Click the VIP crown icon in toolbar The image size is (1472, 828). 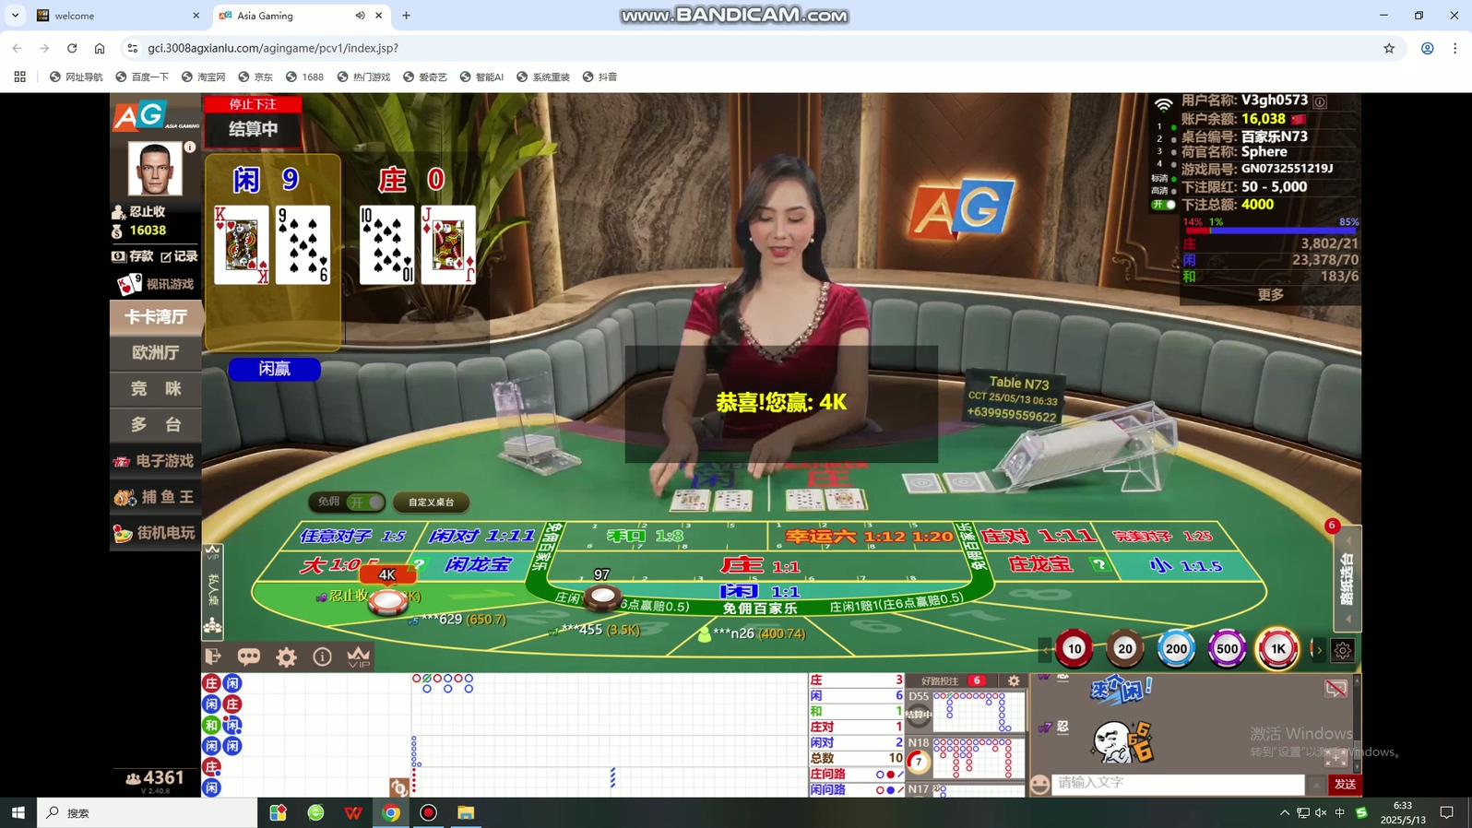pyautogui.click(x=359, y=656)
